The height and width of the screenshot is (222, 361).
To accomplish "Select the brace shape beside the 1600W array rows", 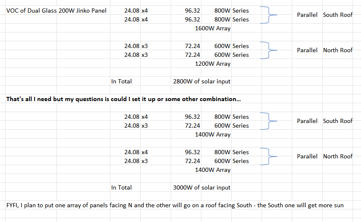I will [267, 15].
